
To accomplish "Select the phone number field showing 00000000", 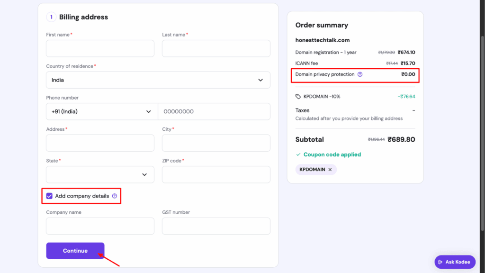I will (216, 111).
